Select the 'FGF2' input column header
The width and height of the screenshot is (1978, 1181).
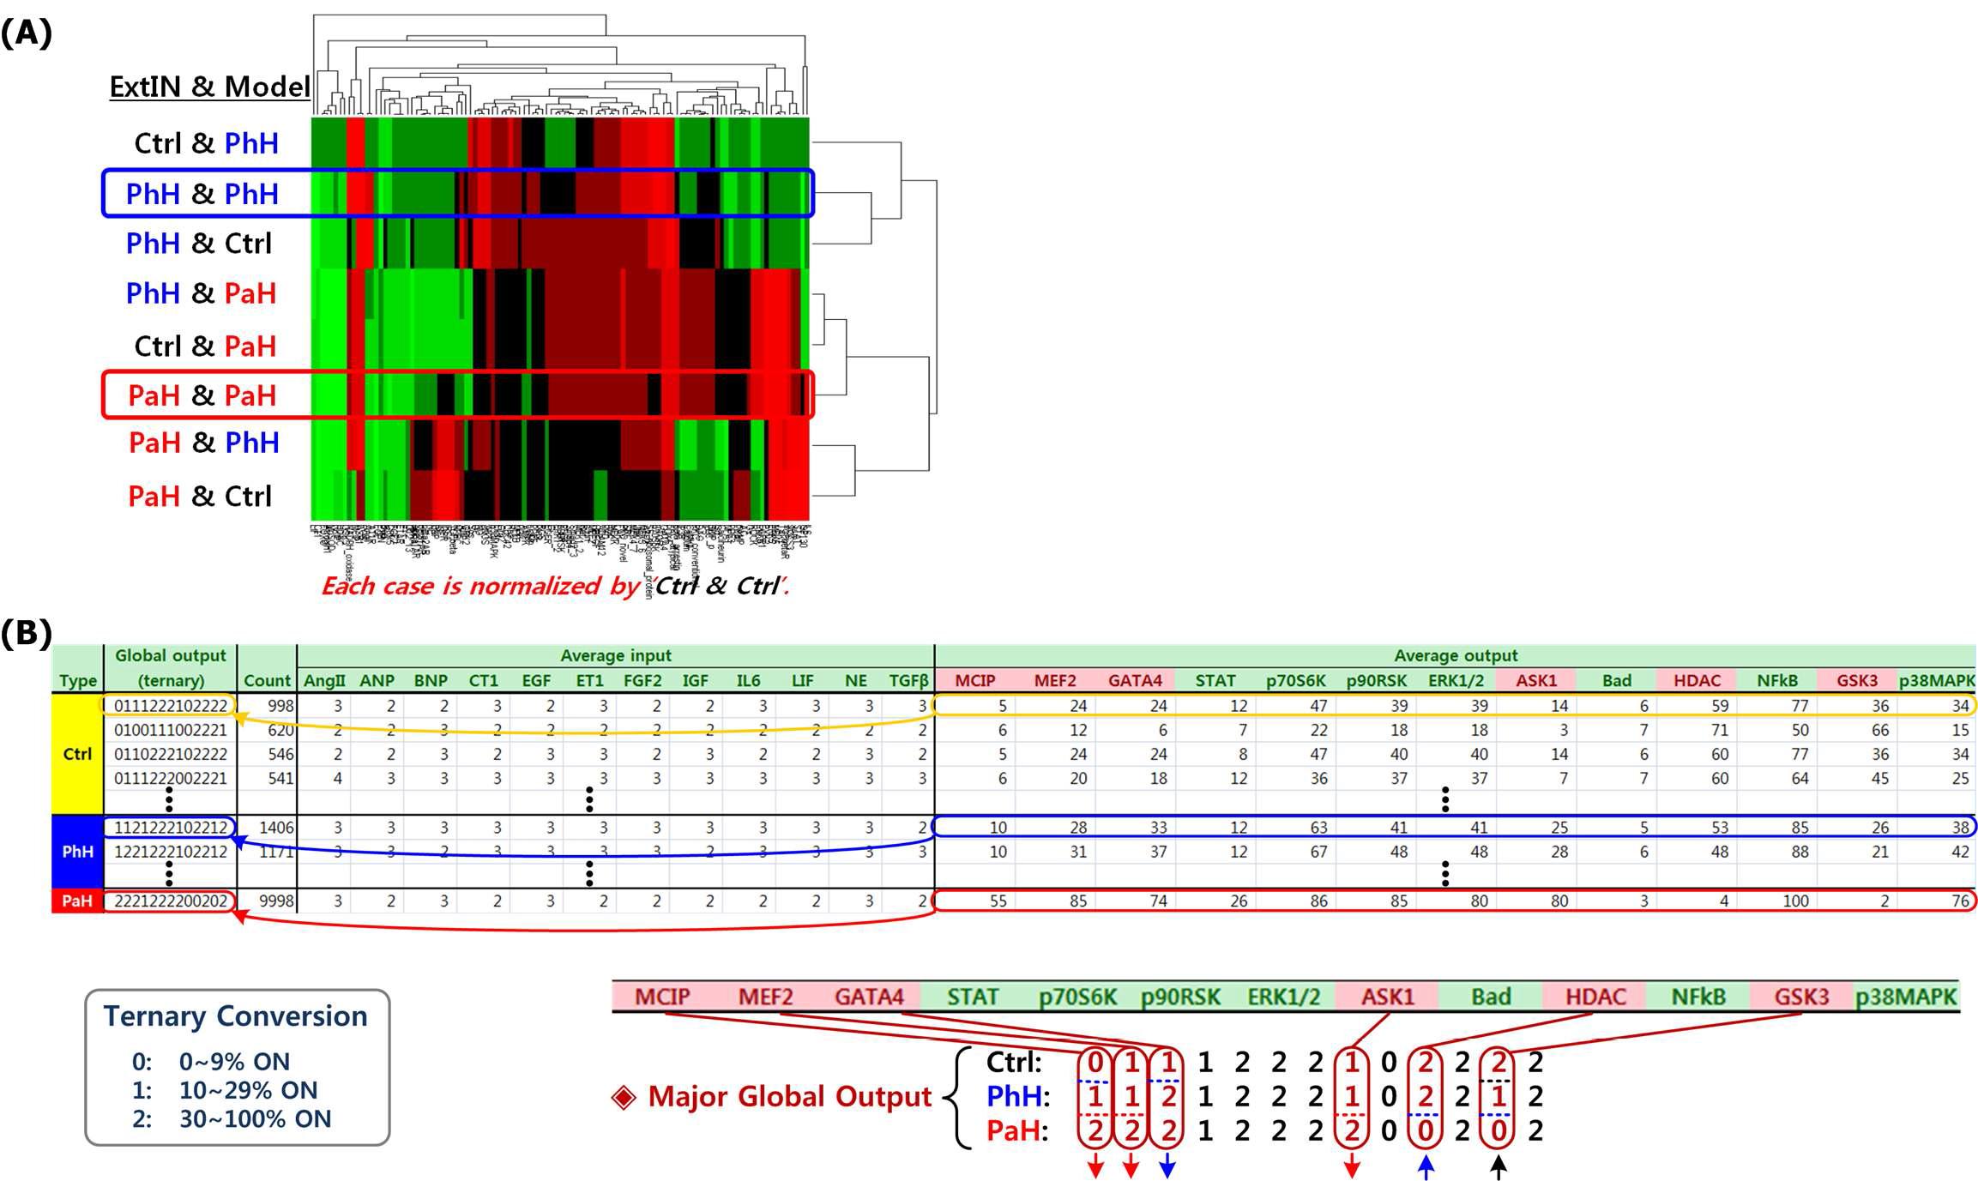tap(642, 680)
